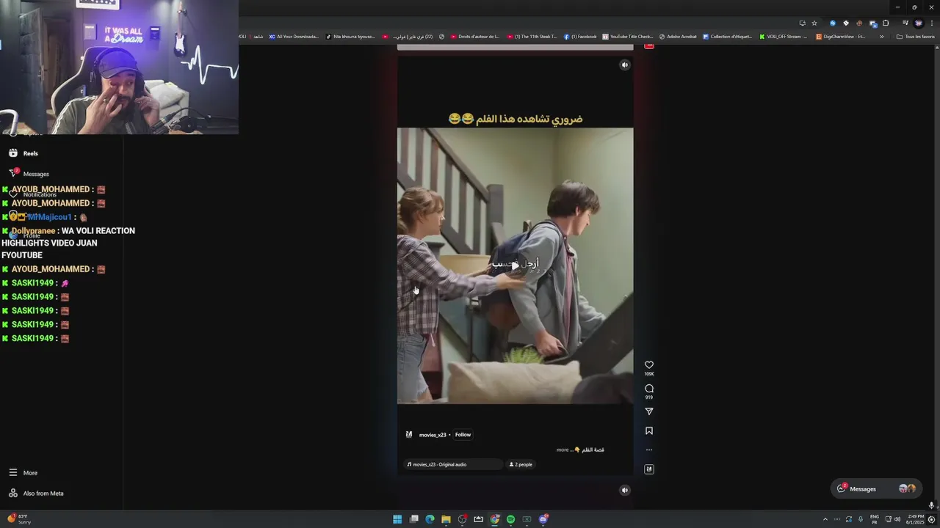Open File Explorer from taskbar
940x528 pixels.
(446, 519)
